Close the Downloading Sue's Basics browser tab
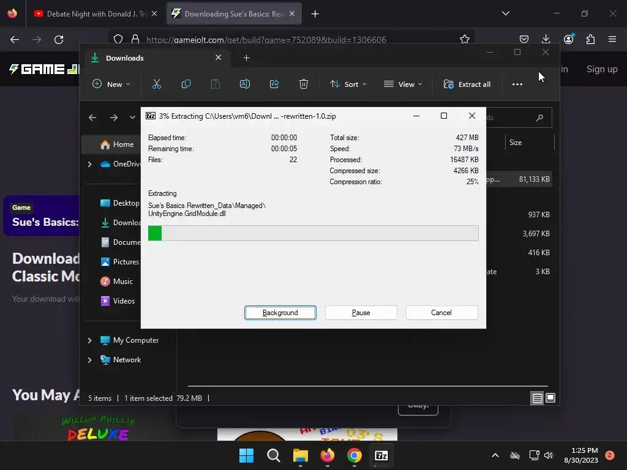Image resolution: width=627 pixels, height=470 pixels. (292, 14)
